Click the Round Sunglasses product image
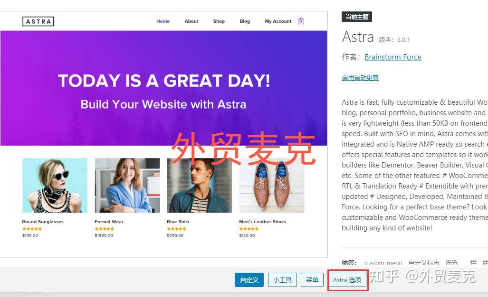 (55, 186)
